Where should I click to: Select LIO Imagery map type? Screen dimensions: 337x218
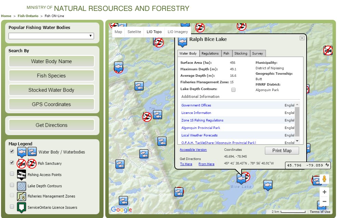177,32
